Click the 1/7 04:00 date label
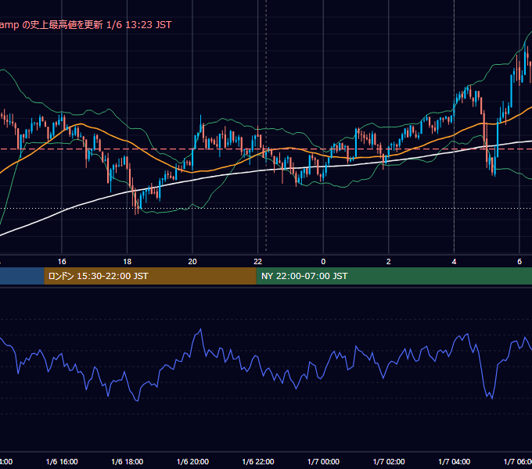The height and width of the screenshot is (469, 532). point(455,462)
